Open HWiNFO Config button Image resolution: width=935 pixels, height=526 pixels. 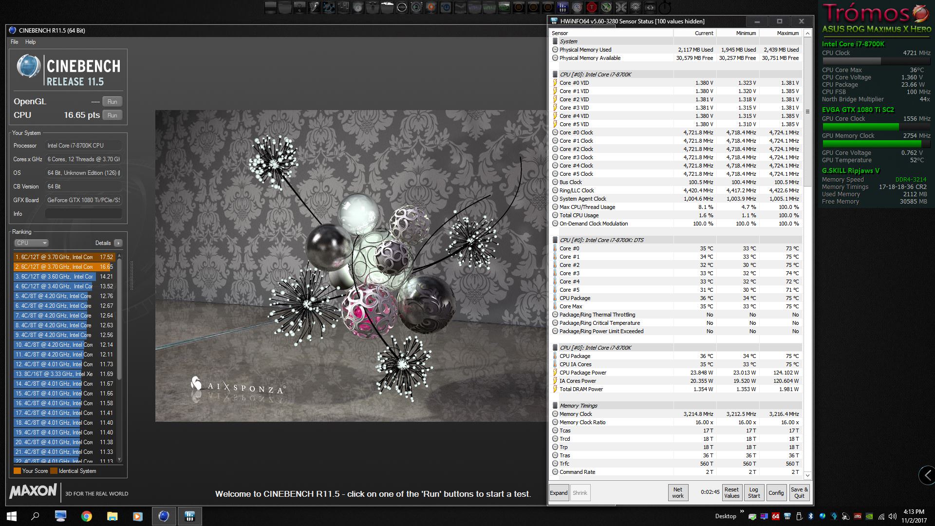(x=776, y=493)
